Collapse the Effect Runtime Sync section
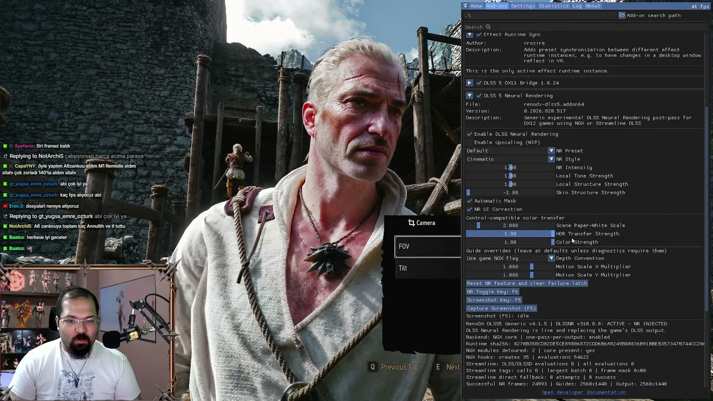Viewport: 713px width, 401px height. pos(469,35)
